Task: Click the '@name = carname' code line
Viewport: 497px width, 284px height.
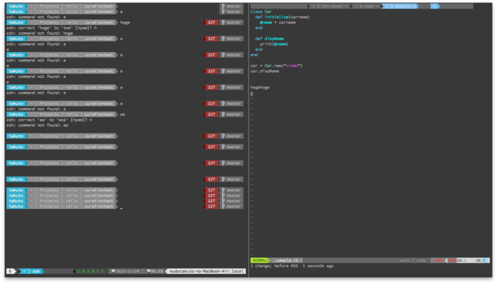Action: pos(278,22)
